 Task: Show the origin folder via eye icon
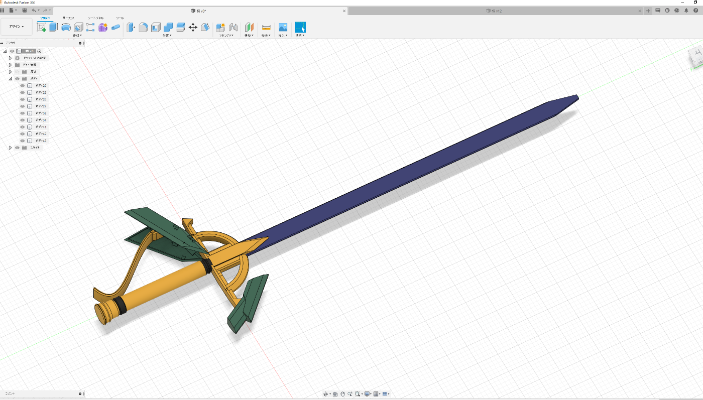point(17,72)
